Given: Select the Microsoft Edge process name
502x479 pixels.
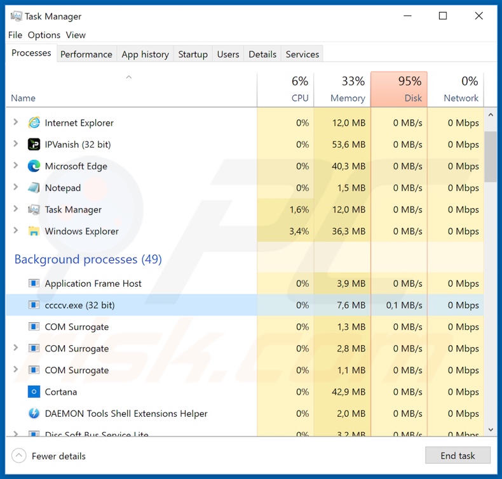Looking at the screenshot, I should [x=76, y=166].
